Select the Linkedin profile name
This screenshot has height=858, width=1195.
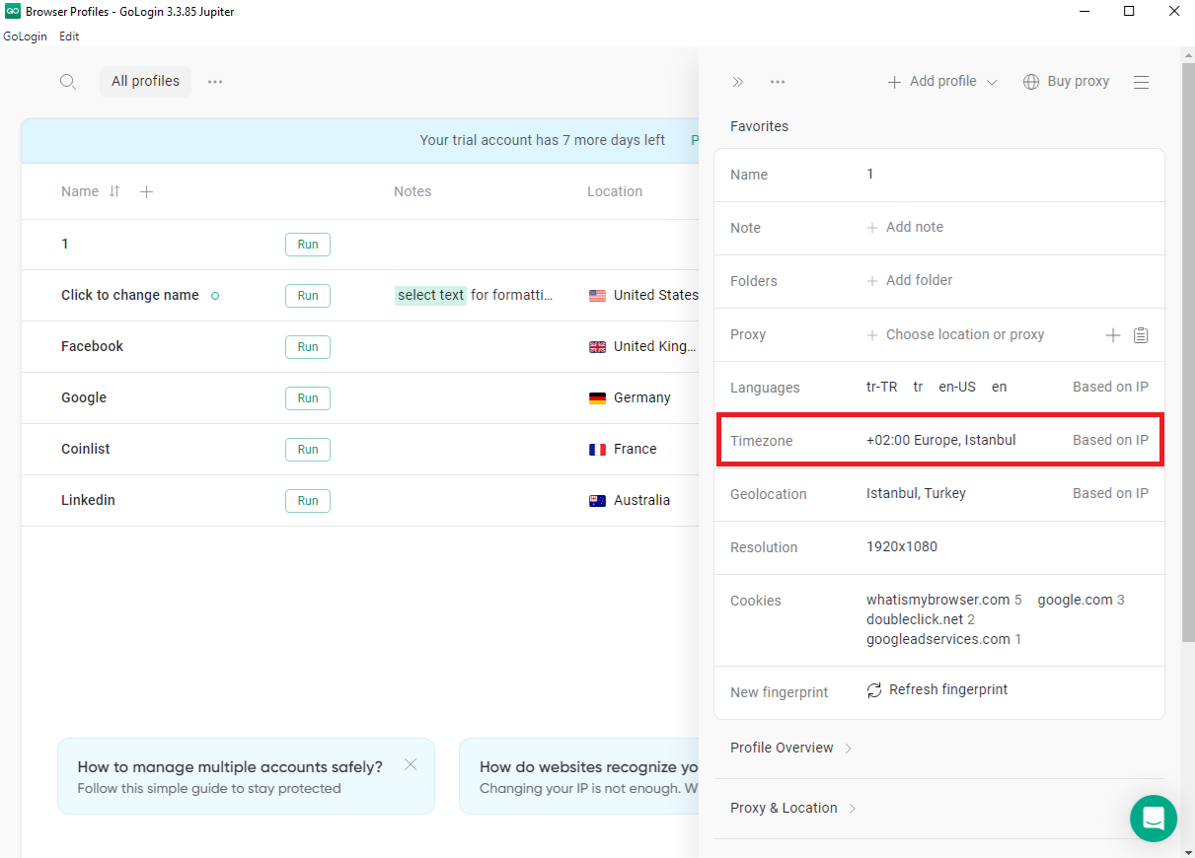88,500
